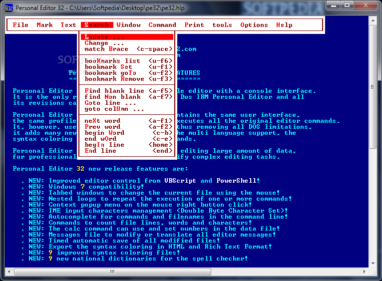
Task: Open the Text menu
Action: tap(68, 25)
